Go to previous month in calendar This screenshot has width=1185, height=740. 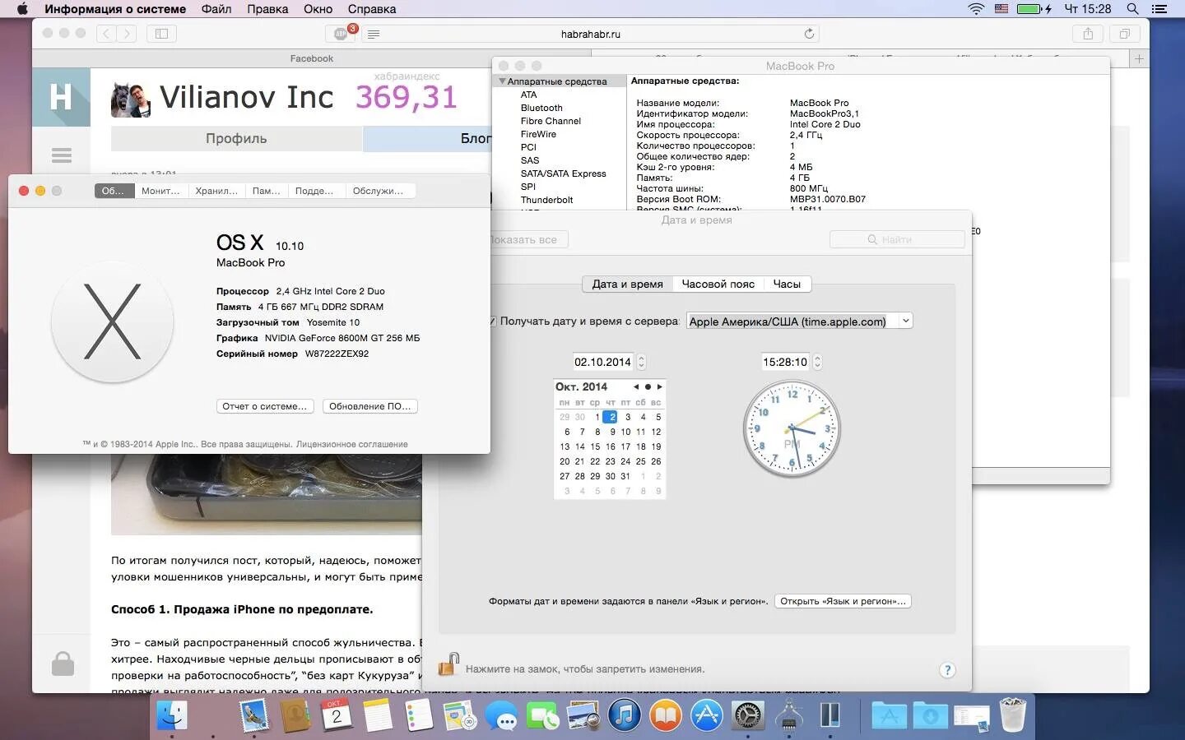pyautogui.click(x=636, y=386)
